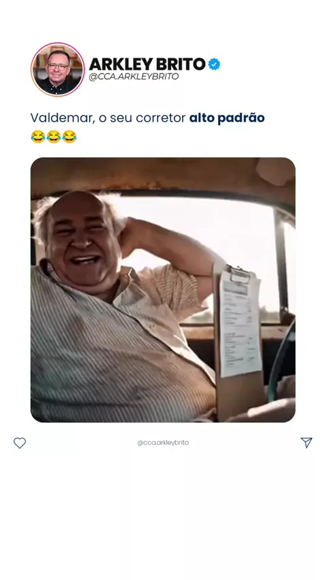Click the last laughing emoji
Viewport: 326px width, 580px height.
tap(69, 137)
